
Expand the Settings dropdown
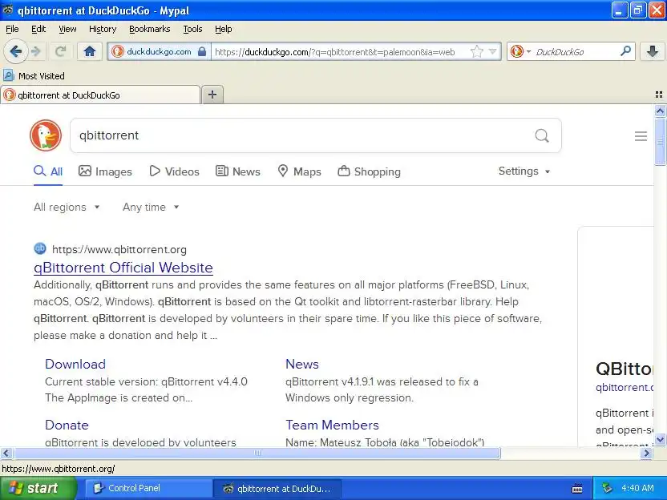pos(524,171)
